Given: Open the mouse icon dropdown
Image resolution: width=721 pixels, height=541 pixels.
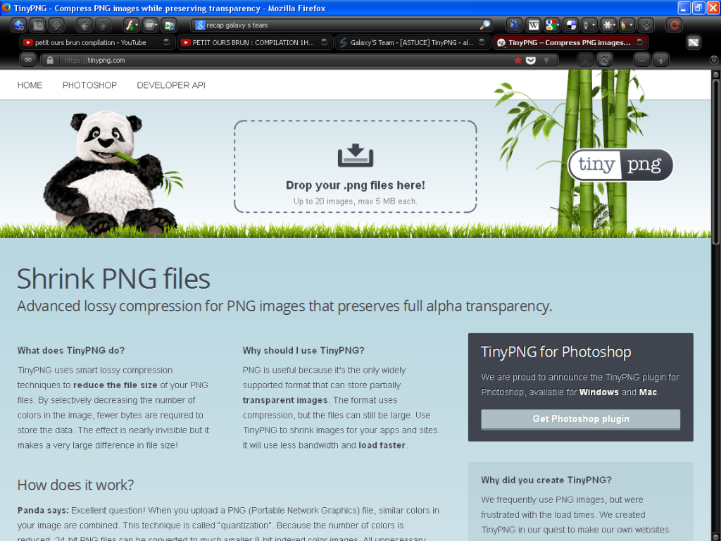Looking at the screenshot, I should (x=594, y=25).
